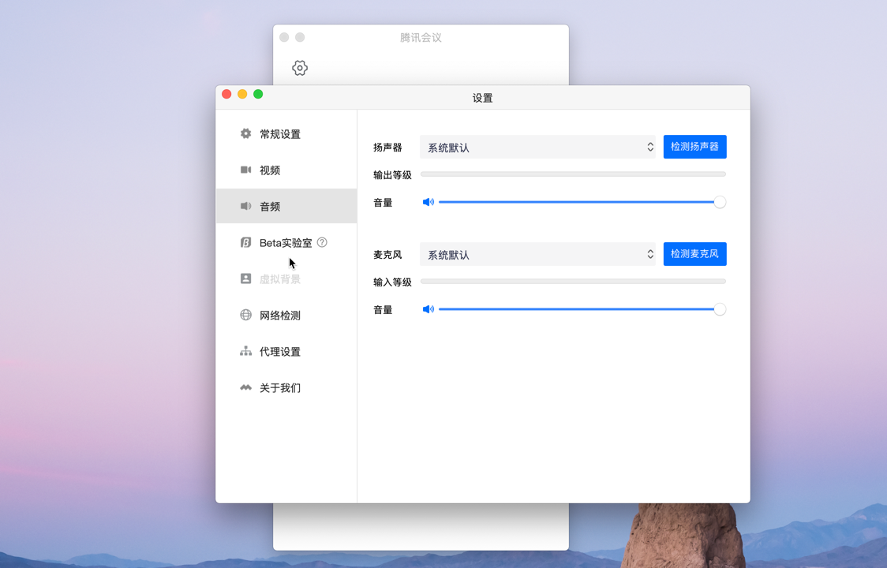Click the 设置 window title
The width and height of the screenshot is (887, 568).
click(482, 98)
